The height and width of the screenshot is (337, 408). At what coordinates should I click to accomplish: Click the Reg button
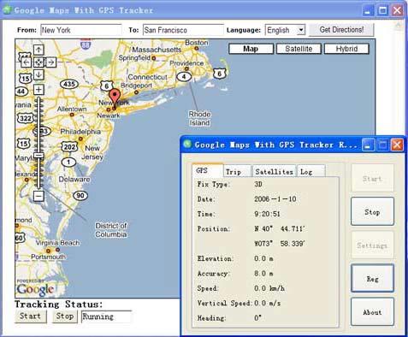(x=372, y=279)
